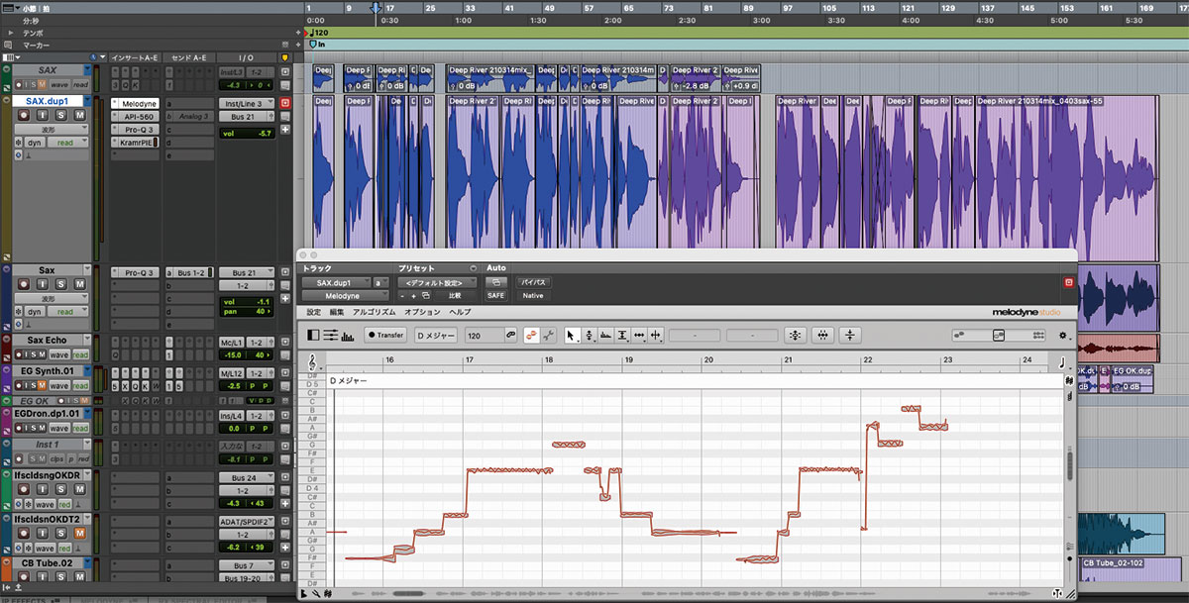
Task: Click the freeze snowflake icon on SAX.dup1 track
Action: point(18,144)
